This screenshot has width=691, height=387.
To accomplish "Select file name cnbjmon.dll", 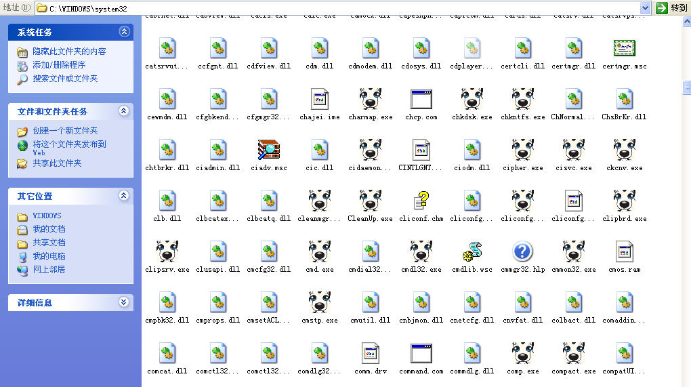I will (421, 321).
